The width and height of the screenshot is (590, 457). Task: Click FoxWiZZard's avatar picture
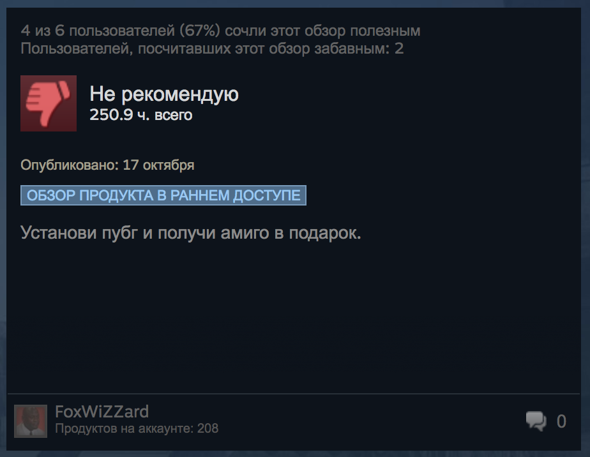(x=31, y=421)
